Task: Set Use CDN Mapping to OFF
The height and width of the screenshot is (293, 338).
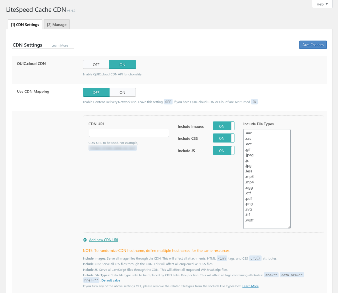Action: click(x=96, y=92)
